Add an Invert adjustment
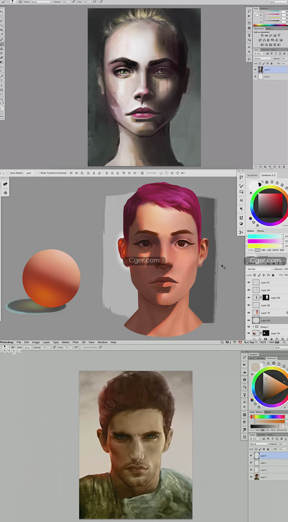The width and height of the screenshot is (288, 522). pos(262,44)
